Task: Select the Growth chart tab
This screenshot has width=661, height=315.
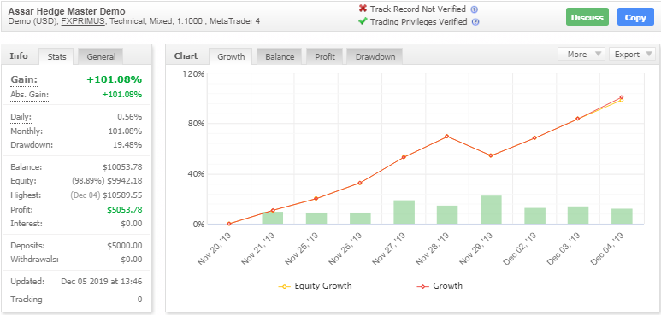Action: point(231,56)
